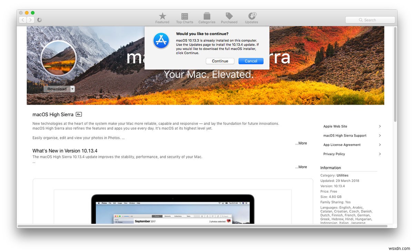Click the MacBook Photos screenshot preview

[x=172, y=207]
